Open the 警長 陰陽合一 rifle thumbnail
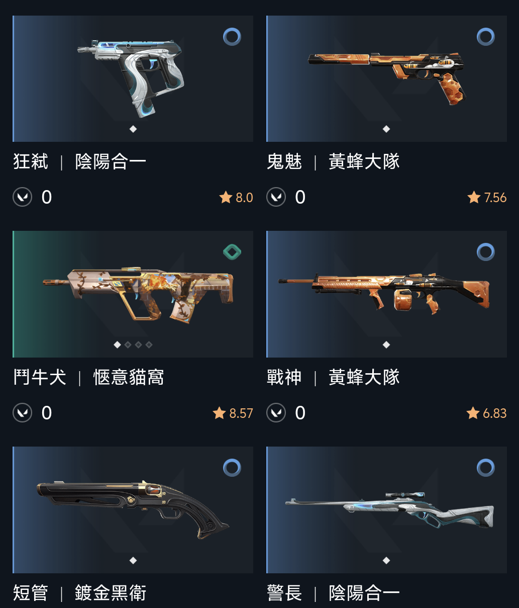 386,510
